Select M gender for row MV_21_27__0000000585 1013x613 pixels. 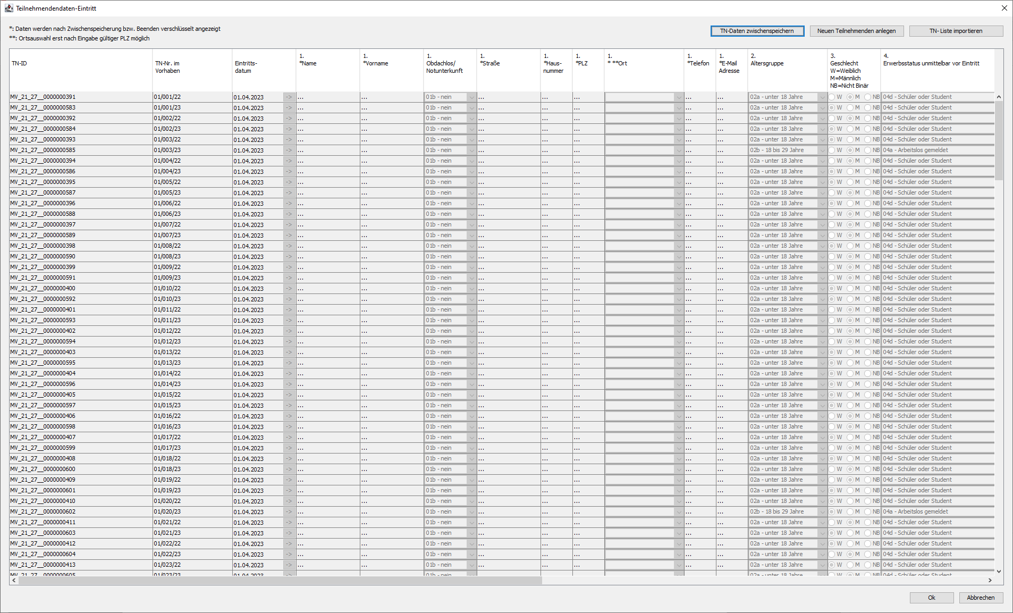(x=850, y=150)
